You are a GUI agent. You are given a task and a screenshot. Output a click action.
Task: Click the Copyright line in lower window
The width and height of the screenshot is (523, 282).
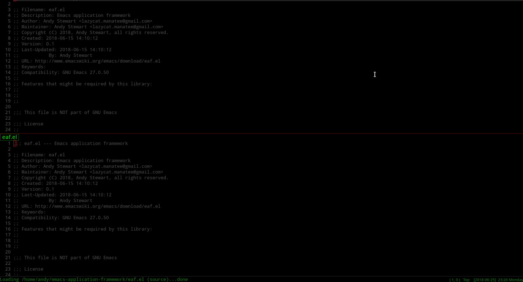91,178
